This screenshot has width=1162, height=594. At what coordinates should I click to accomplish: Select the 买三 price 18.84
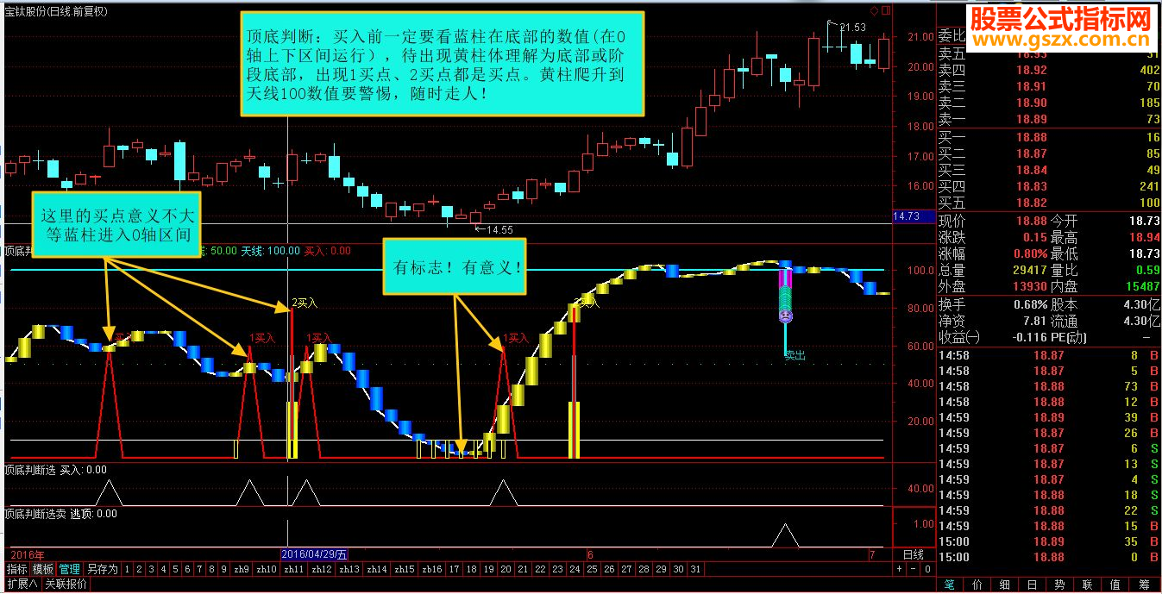tap(1032, 170)
